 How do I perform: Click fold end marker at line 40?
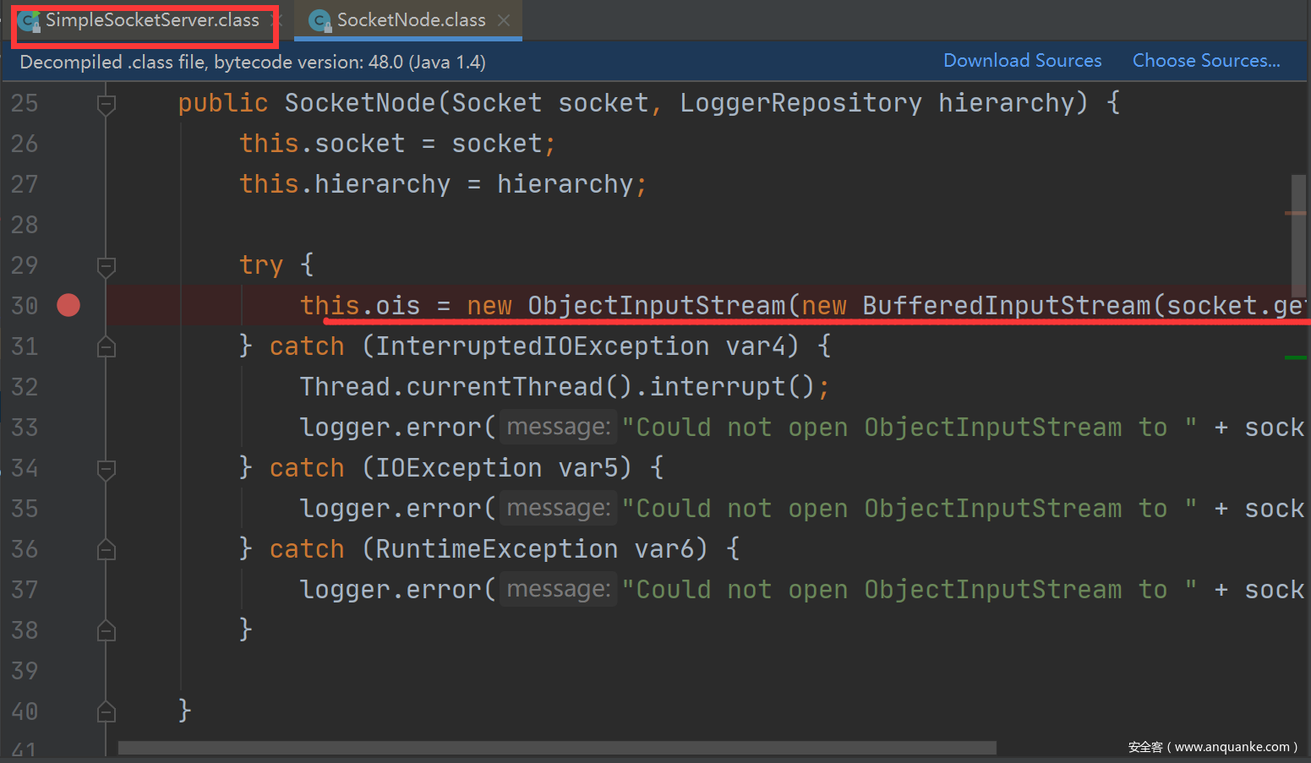pos(107,712)
